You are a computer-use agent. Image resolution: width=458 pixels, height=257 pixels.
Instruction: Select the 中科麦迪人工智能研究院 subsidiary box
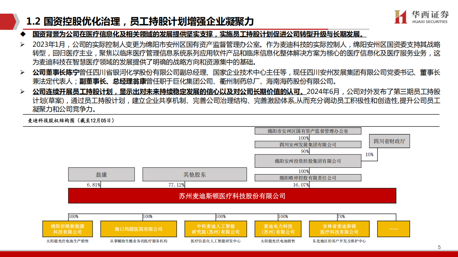click(x=216, y=229)
